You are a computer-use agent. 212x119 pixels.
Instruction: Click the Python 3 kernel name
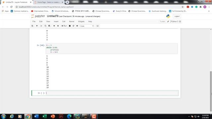pos(175,21)
